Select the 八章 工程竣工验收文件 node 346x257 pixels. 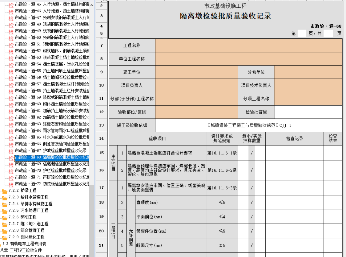(x=21, y=250)
